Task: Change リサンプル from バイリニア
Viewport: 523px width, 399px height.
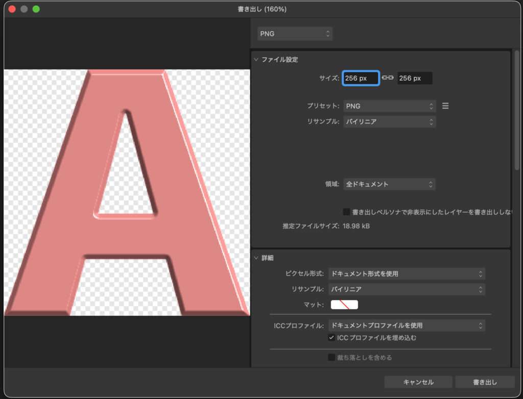Action: coord(389,121)
